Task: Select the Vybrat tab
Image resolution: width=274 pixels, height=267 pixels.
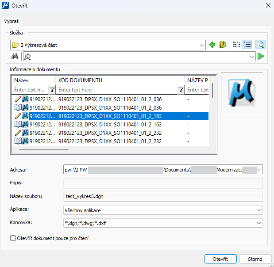Action: 12,21
